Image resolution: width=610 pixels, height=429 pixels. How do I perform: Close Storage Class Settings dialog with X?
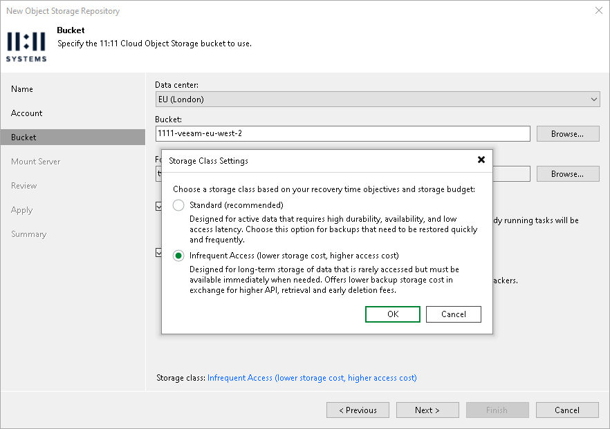[481, 160]
